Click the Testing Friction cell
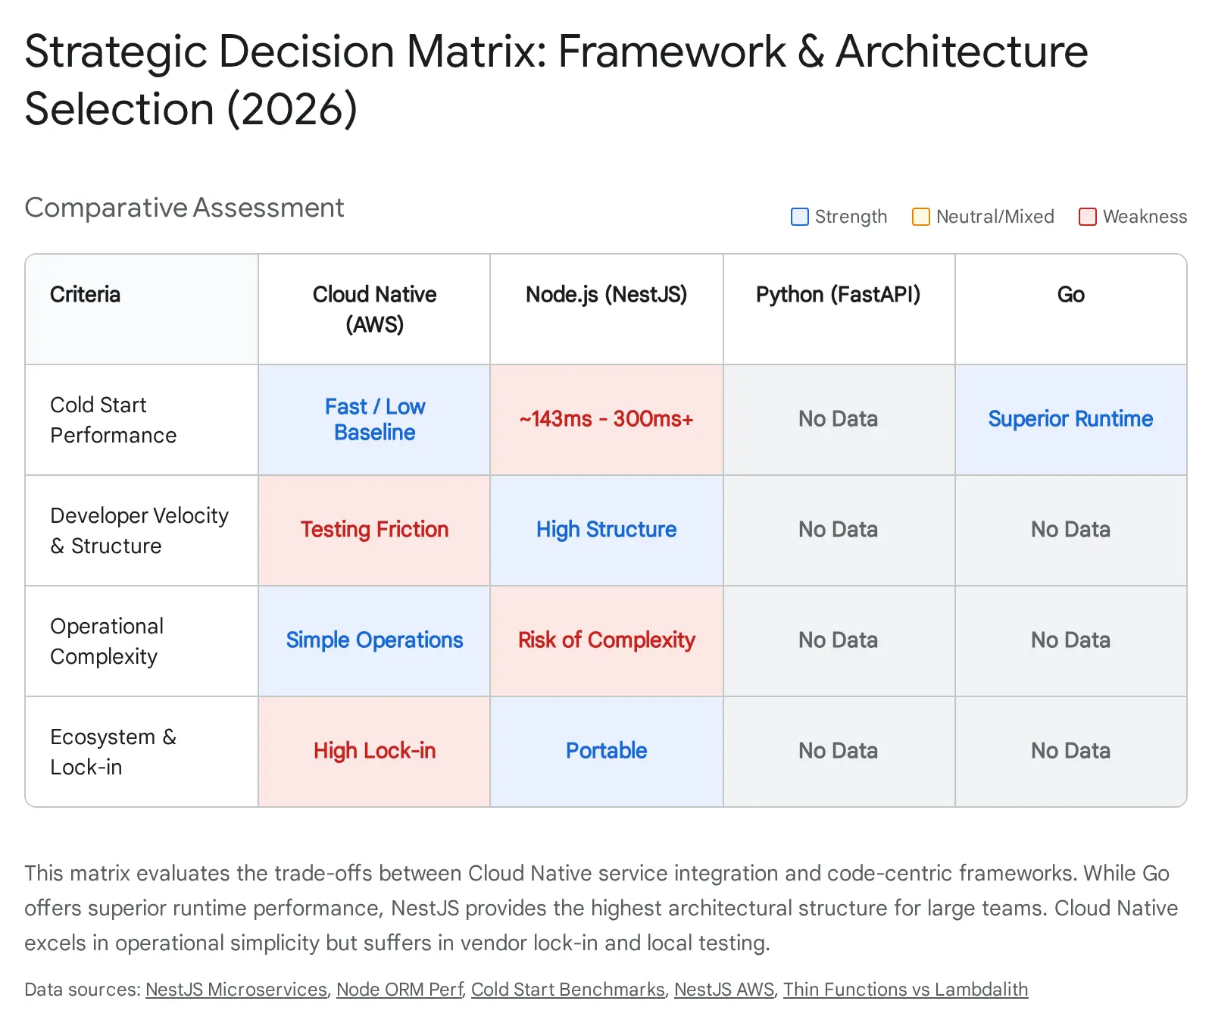The height and width of the screenshot is (1026, 1212). pos(374,530)
